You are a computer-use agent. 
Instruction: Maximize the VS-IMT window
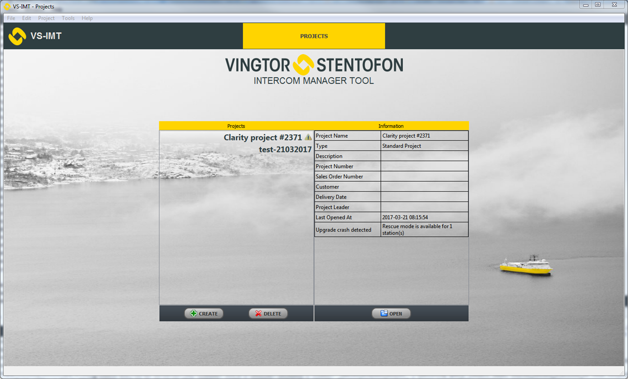pyautogui.click(x=598, y=5)
